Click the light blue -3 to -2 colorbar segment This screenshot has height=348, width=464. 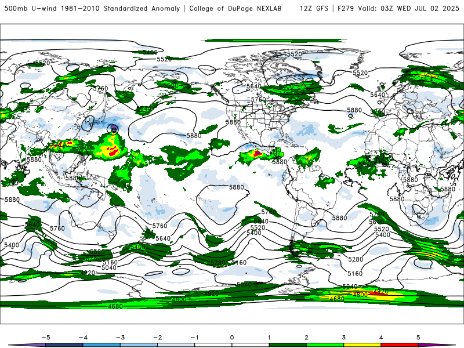[x=139, y=345]
